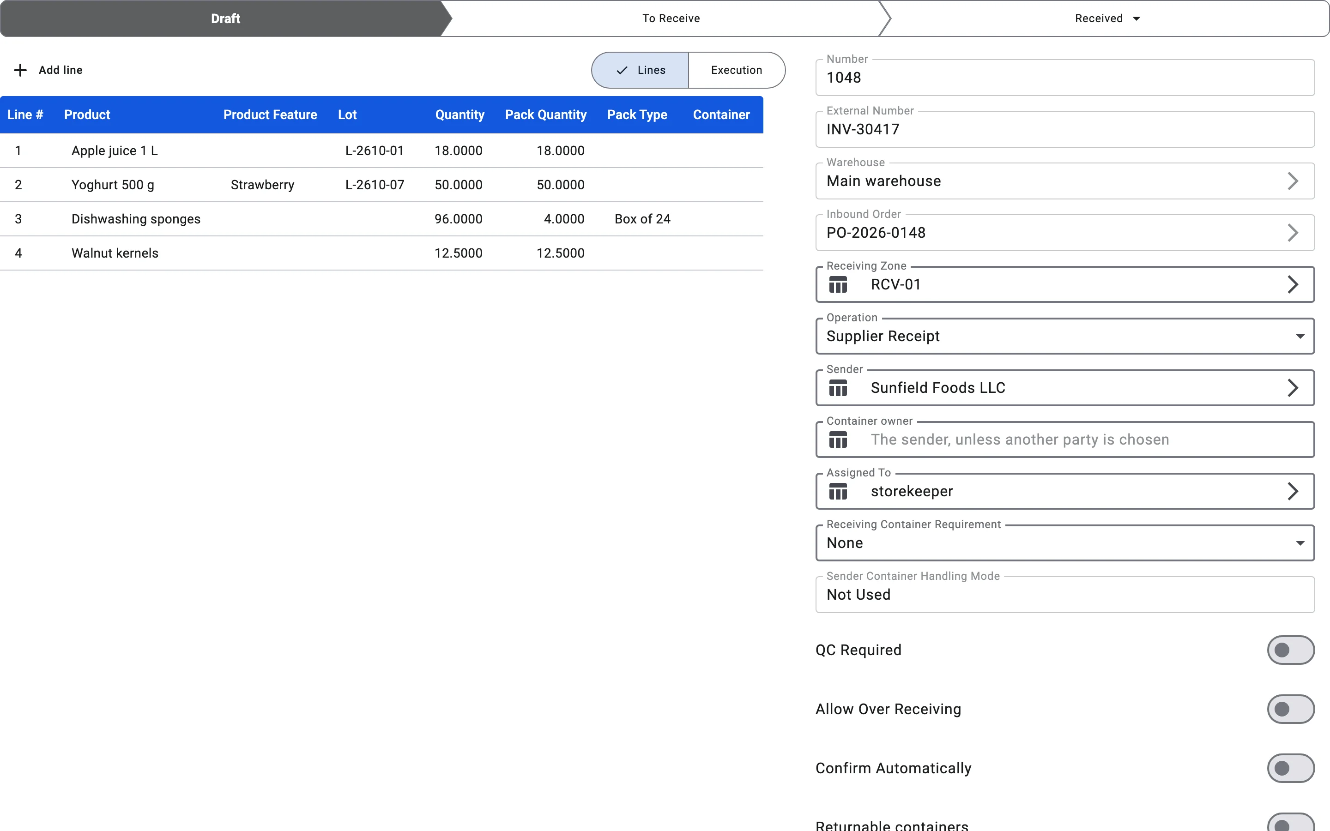Click the Pack Type column header
The image size is (1330, 831).
637,115
